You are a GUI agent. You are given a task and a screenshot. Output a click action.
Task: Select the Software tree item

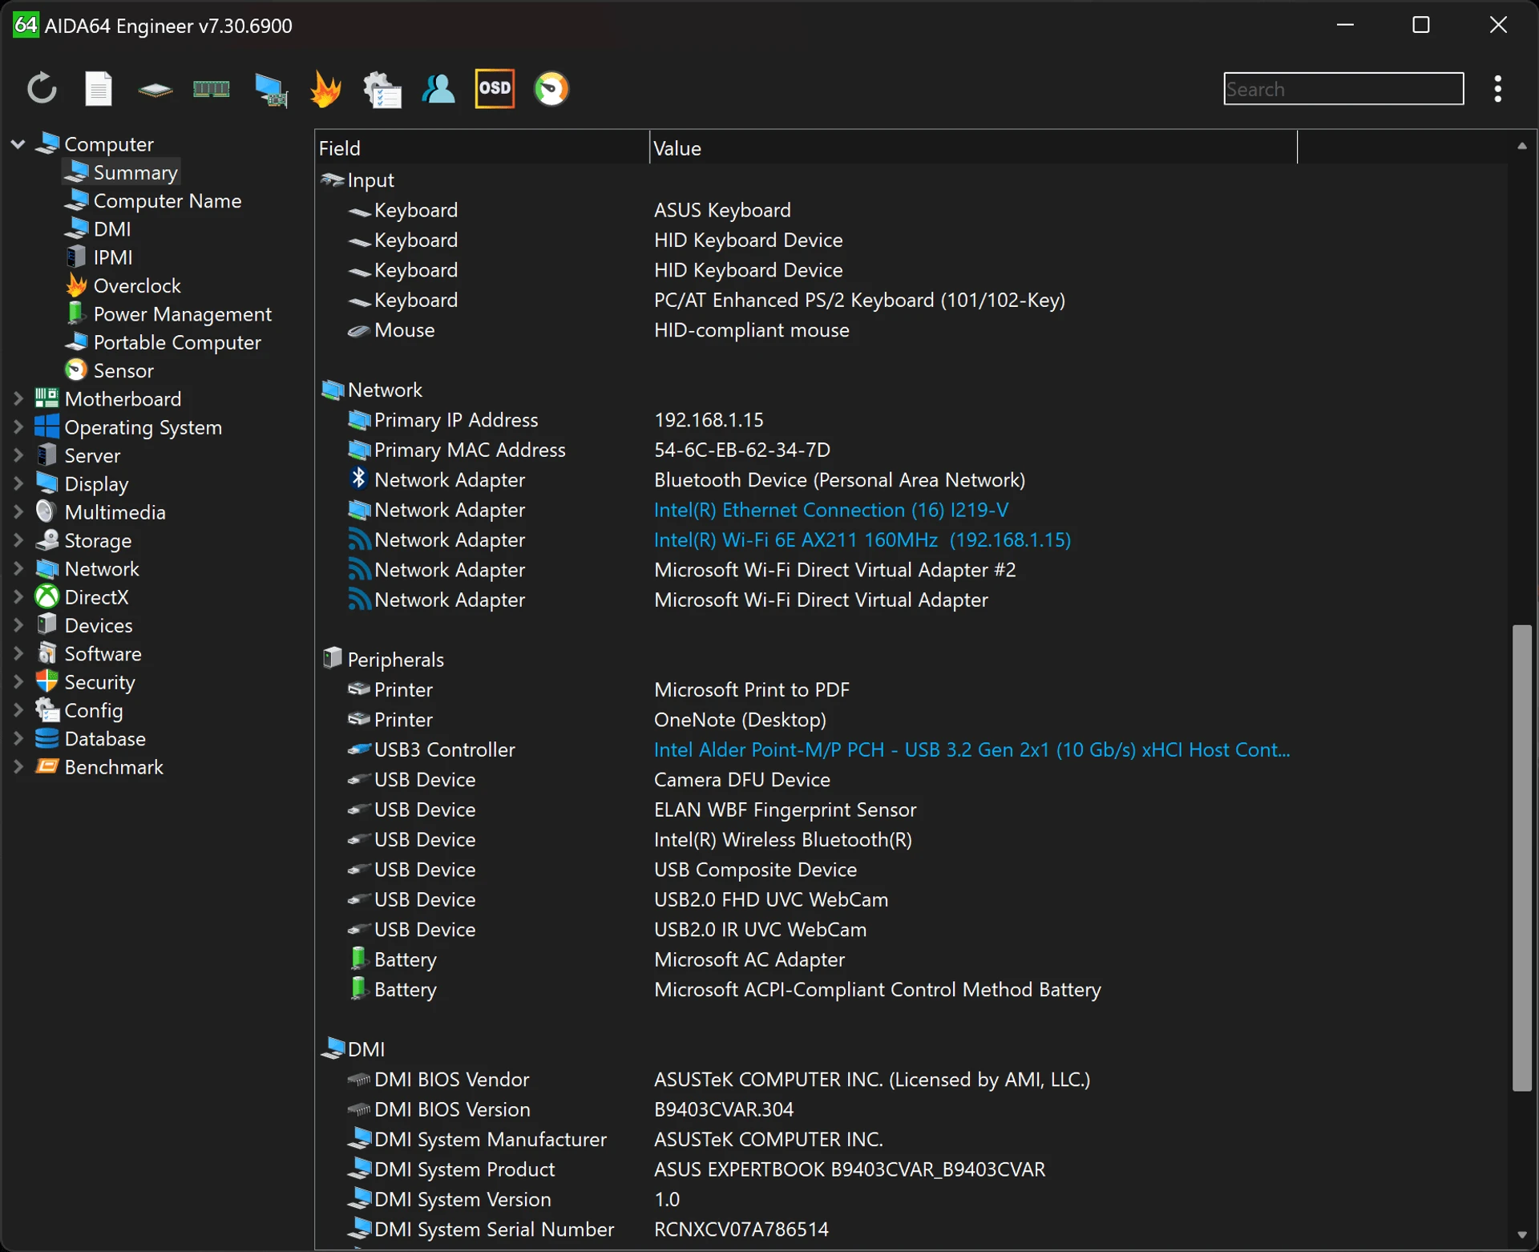click(x=88, y=653)
